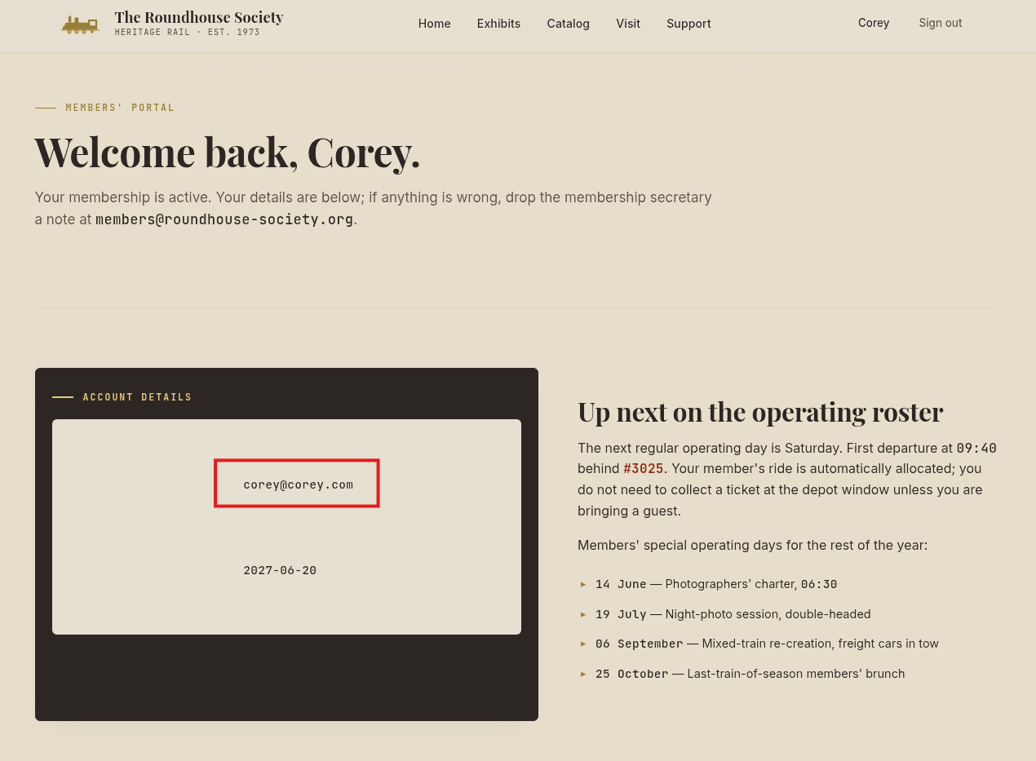Click the bullet arrow beside 25 October
This screenshot has width=1036, height=761.
[583, 674]
